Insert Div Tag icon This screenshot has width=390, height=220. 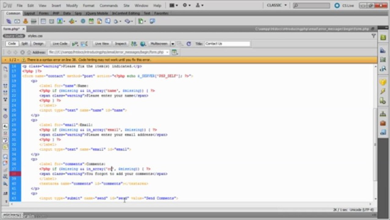tap(52, 21)
